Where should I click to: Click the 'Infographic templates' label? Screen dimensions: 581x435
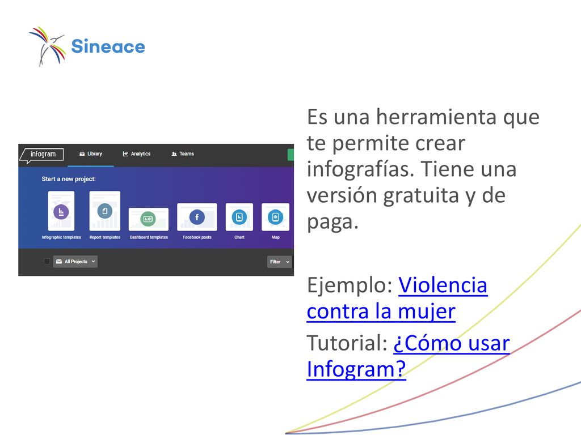[61, 237]
